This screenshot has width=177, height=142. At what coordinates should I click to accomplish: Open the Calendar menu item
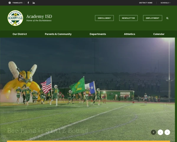point(159,34)
